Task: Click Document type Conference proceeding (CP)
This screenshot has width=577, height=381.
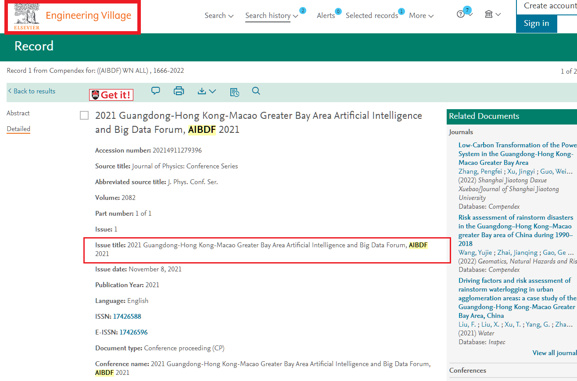Action: pos(184,348)
